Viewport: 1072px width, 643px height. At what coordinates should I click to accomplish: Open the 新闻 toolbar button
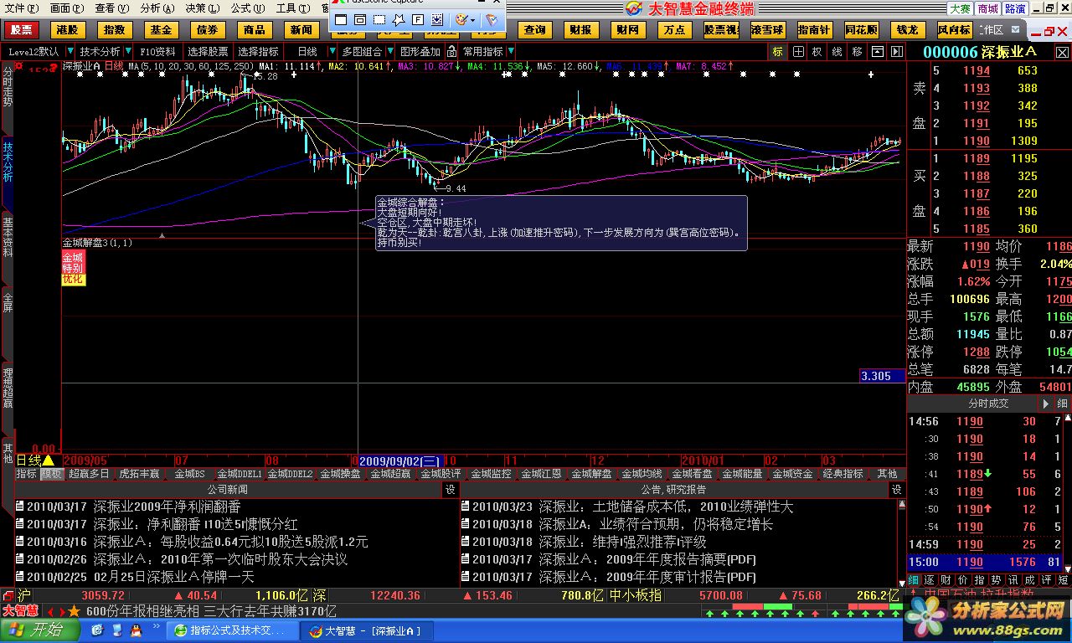(301, 30)
